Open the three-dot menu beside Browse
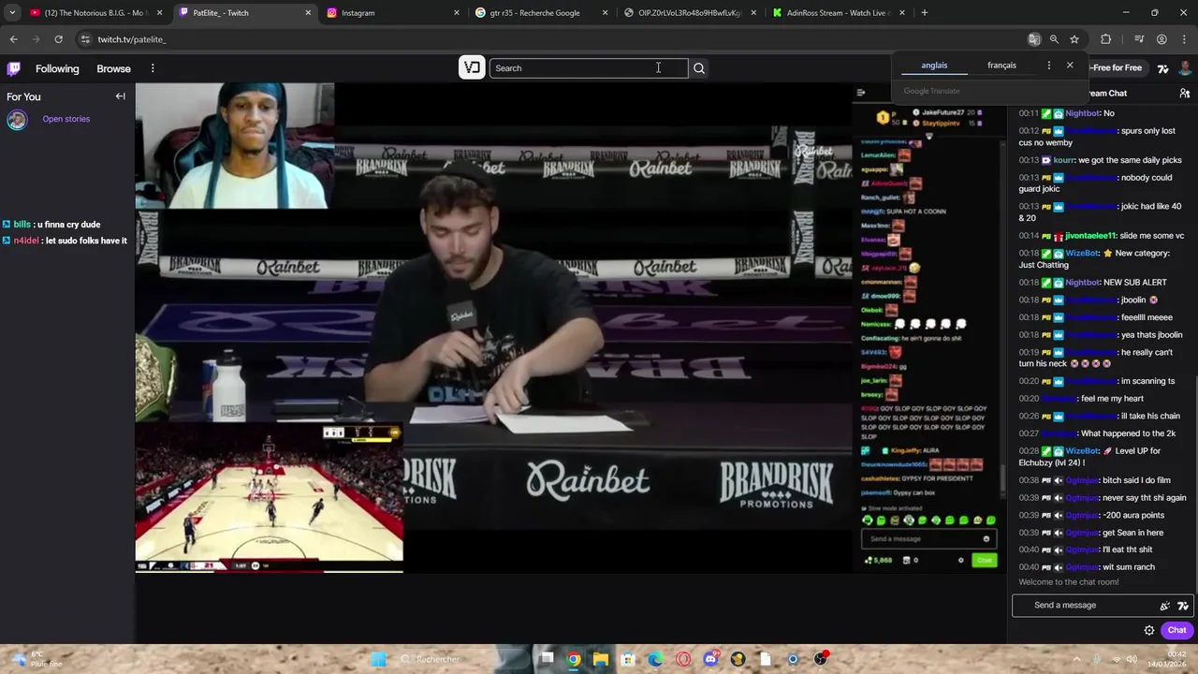The height and width of the screenshot is (674, 1198). pos(153,68)
